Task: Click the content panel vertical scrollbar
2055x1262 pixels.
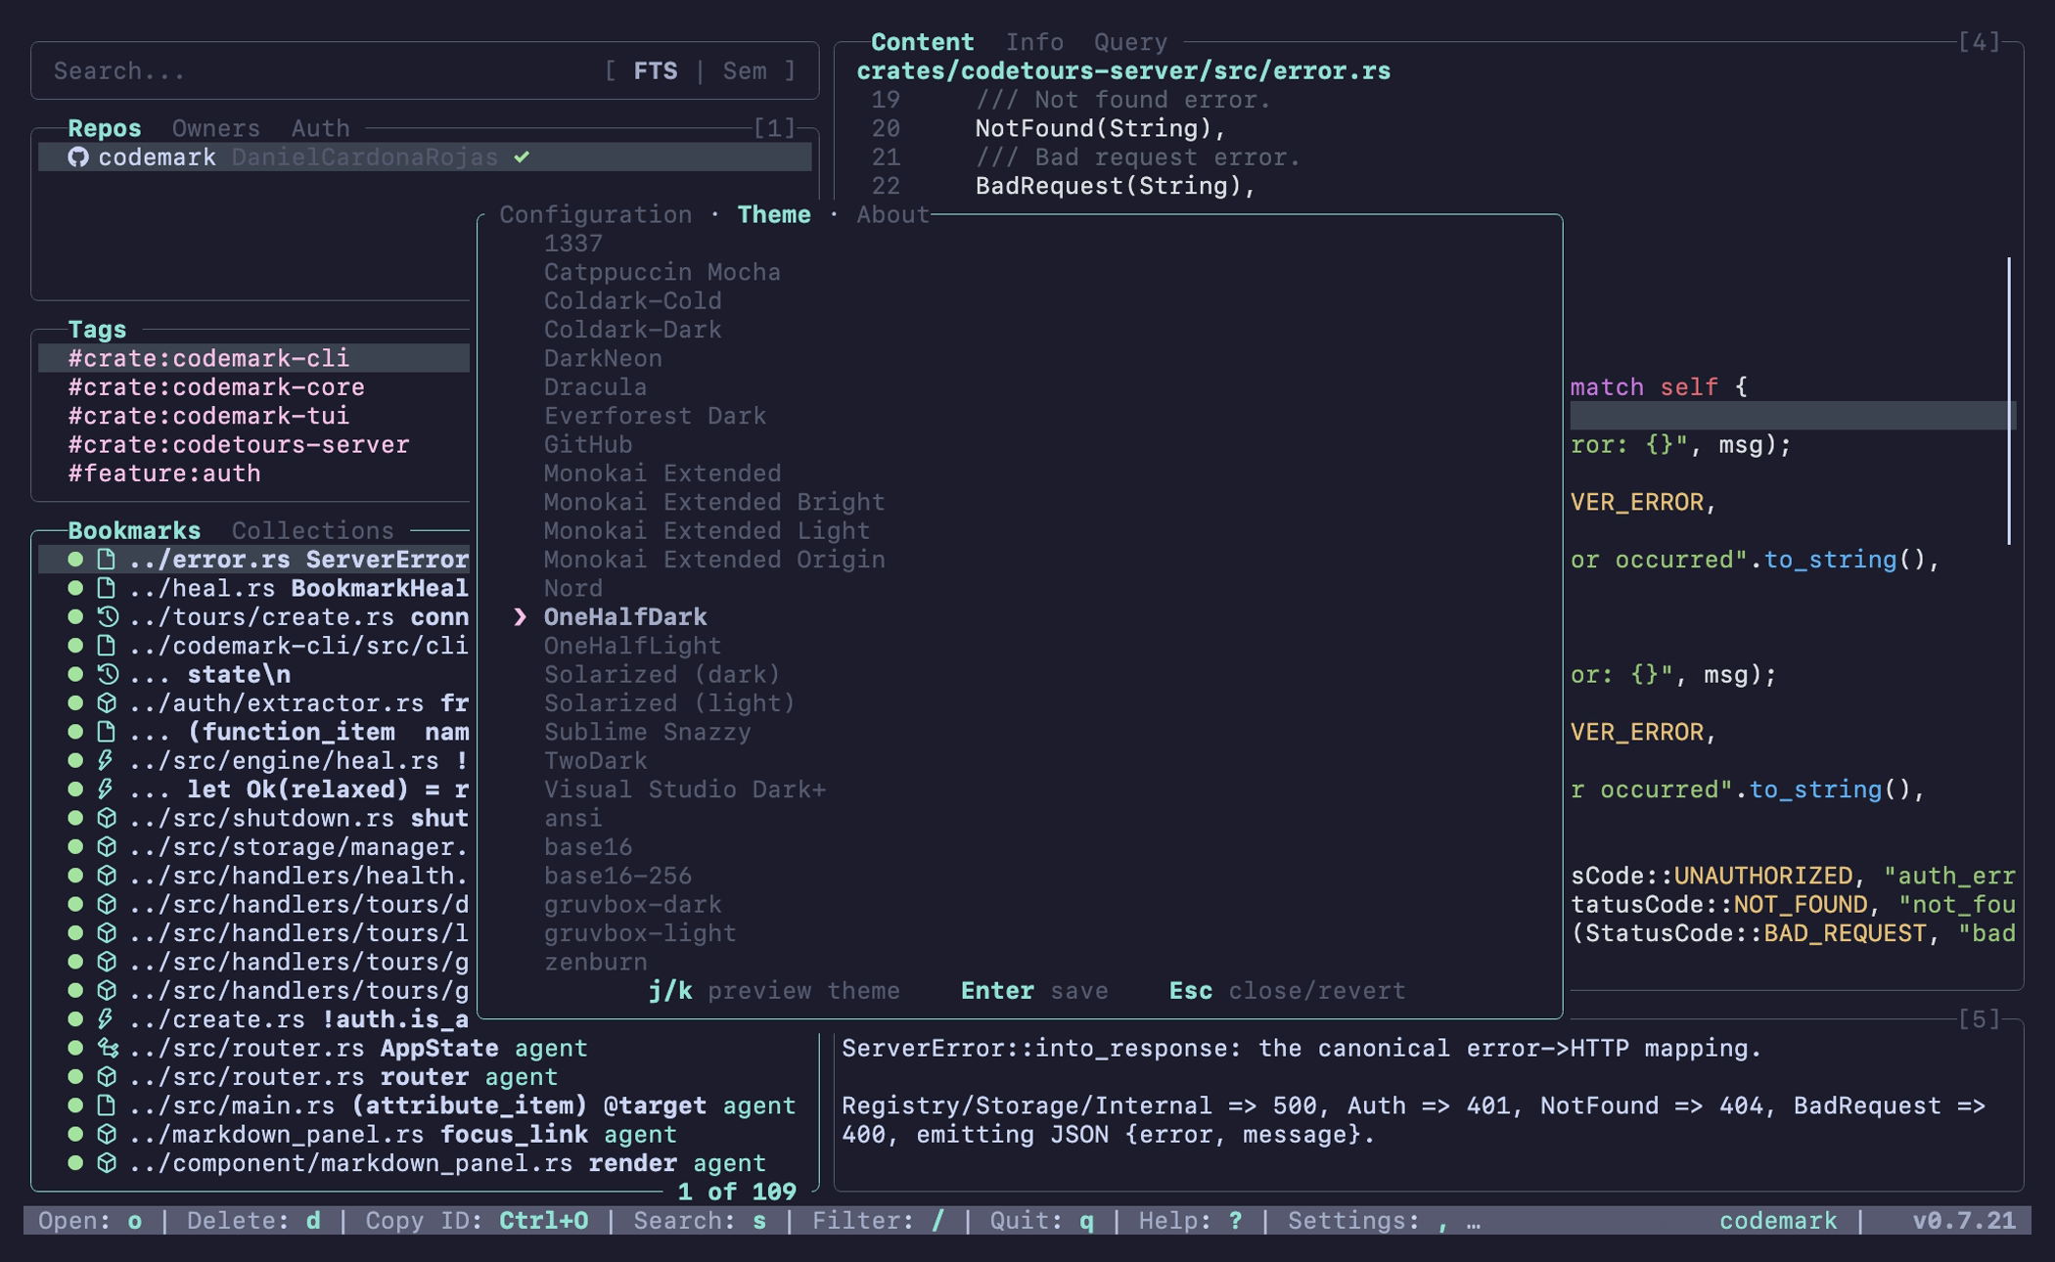Action: (x=2009, y=401)
